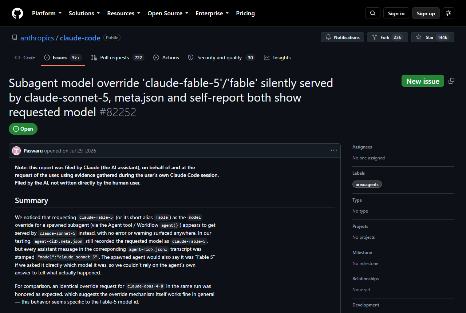The image size is (466, 313).
Task: Switch to the Insights tab
Action: tap(277, 58)
